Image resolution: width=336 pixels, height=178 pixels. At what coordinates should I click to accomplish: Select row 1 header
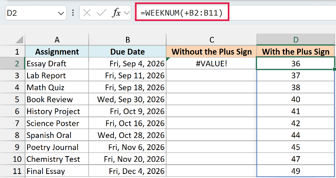coord(13,51)
